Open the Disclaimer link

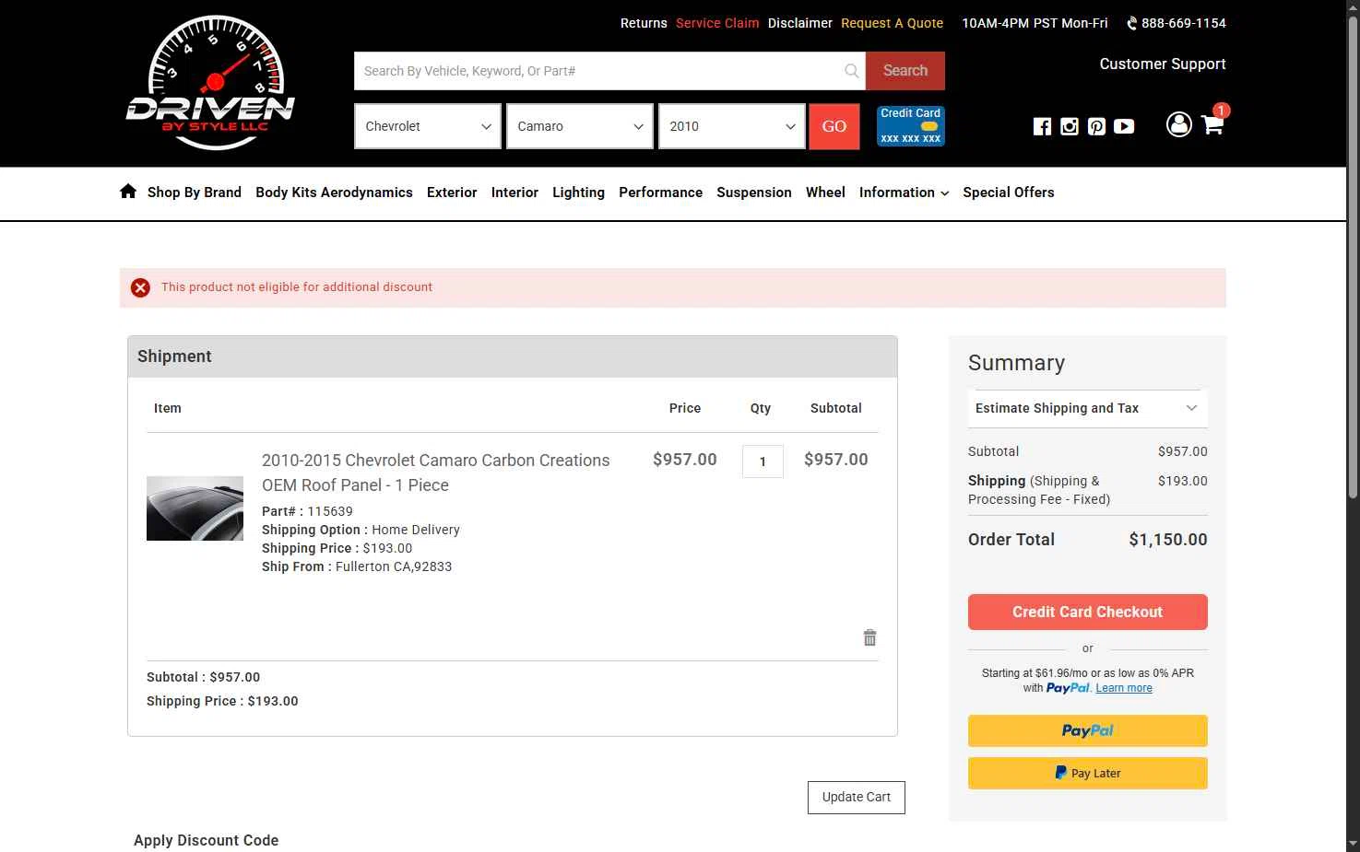click(800, 23)
